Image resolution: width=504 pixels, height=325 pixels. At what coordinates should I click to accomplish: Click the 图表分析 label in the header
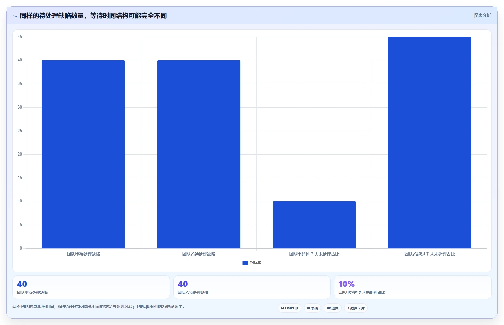482,15
